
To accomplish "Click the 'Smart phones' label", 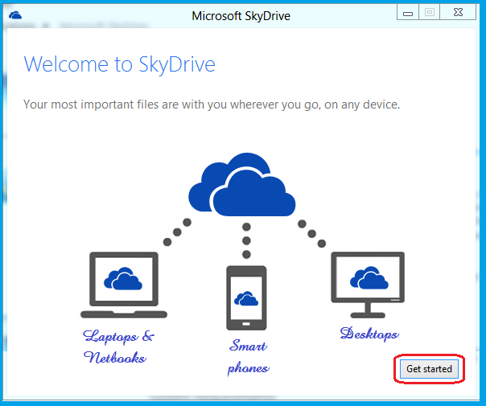I will click(x=249, y=357).
